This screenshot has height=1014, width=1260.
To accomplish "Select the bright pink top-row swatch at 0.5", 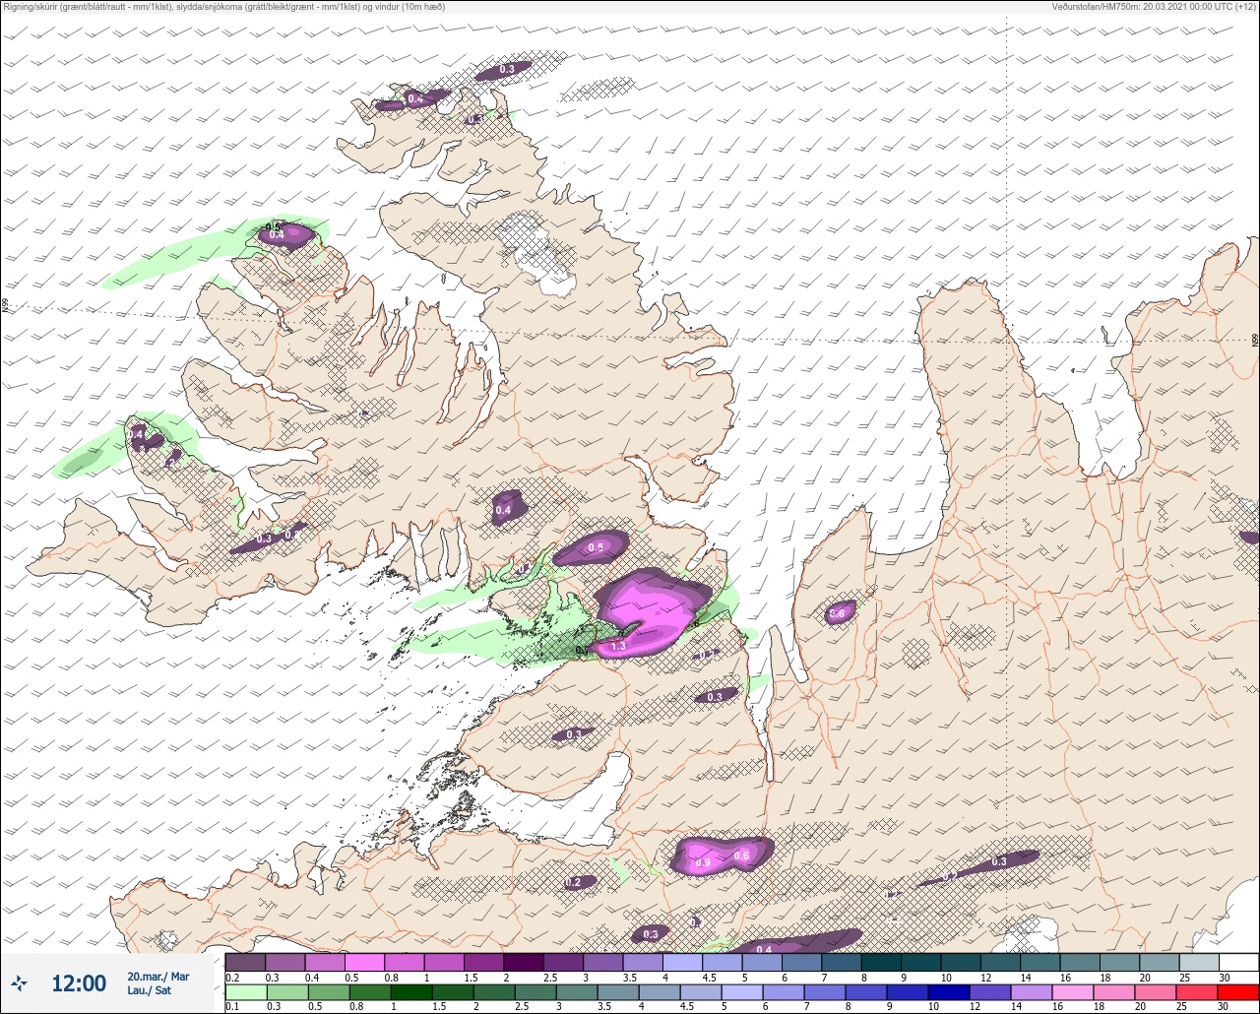I will (x=364, y=962).
